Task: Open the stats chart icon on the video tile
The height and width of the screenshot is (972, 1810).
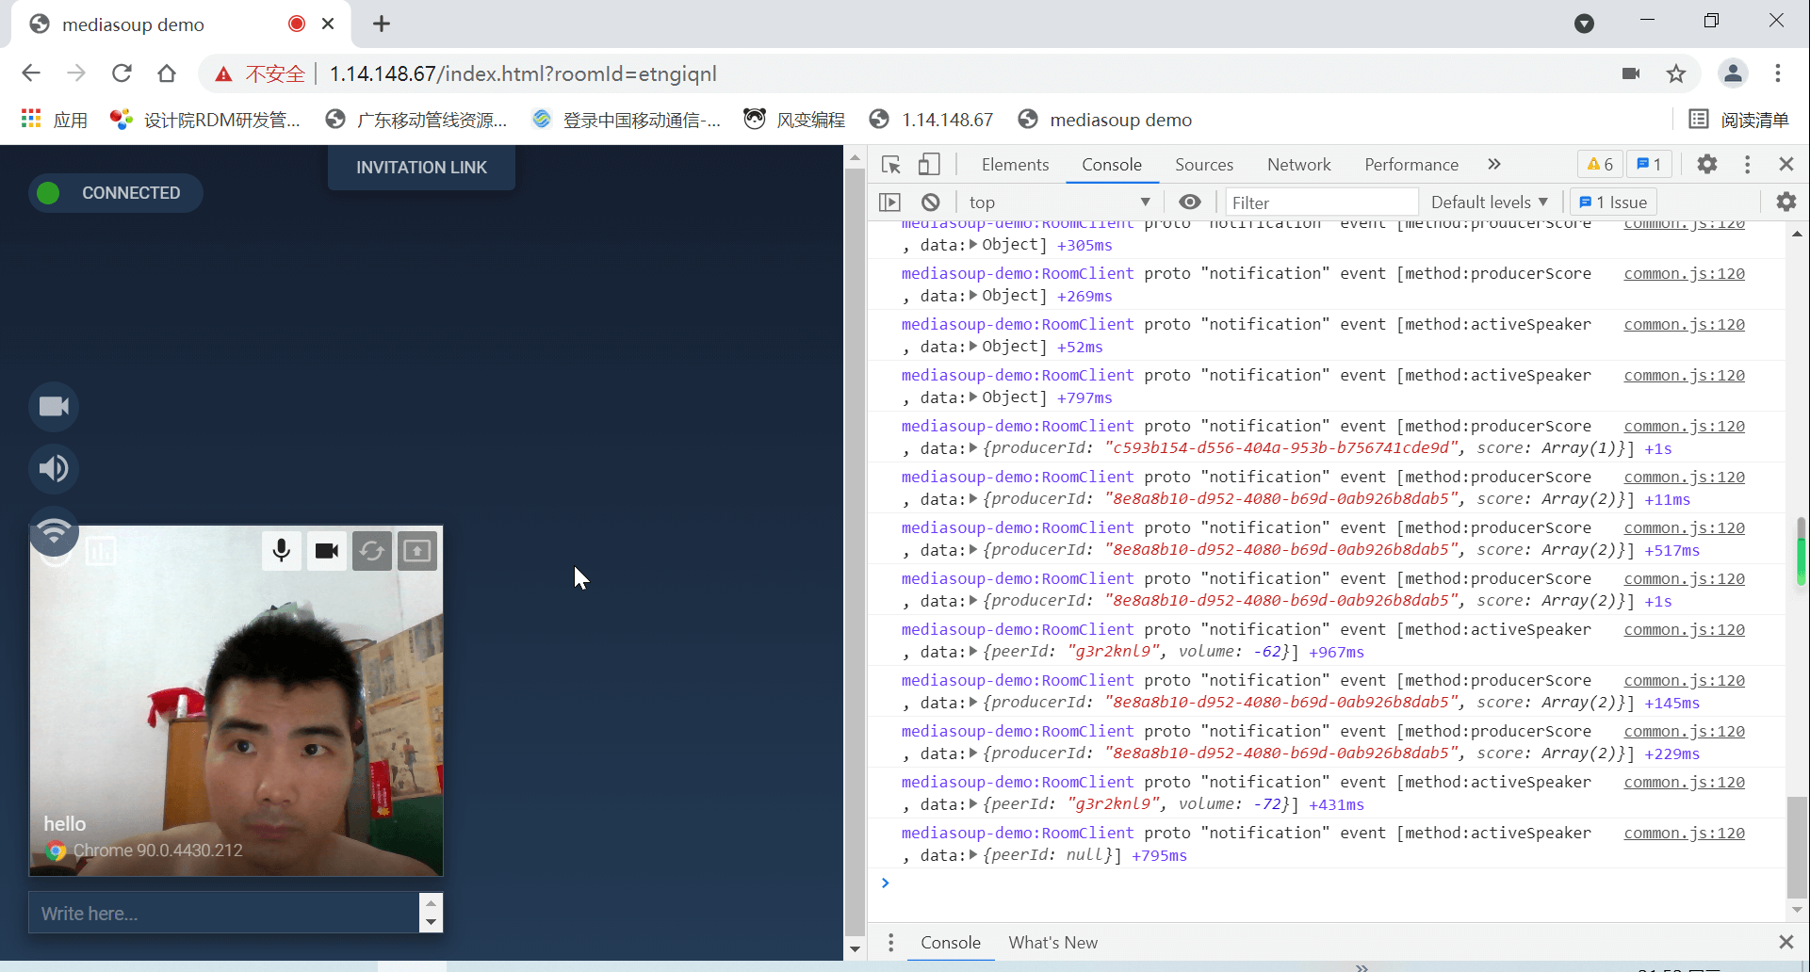Action: tap(101, 551)
